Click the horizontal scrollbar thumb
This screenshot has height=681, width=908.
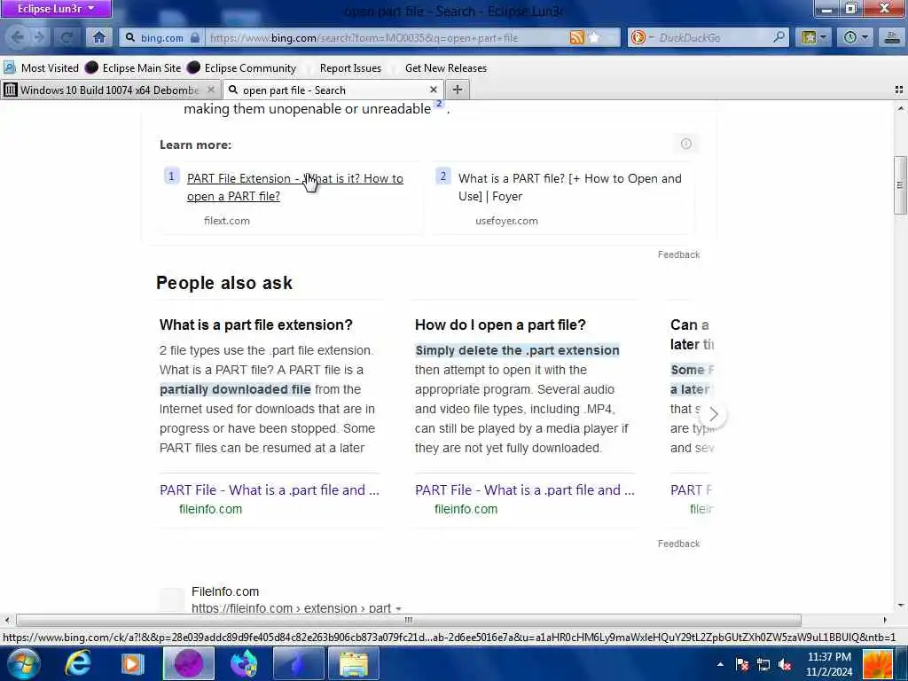click(408, 620)
